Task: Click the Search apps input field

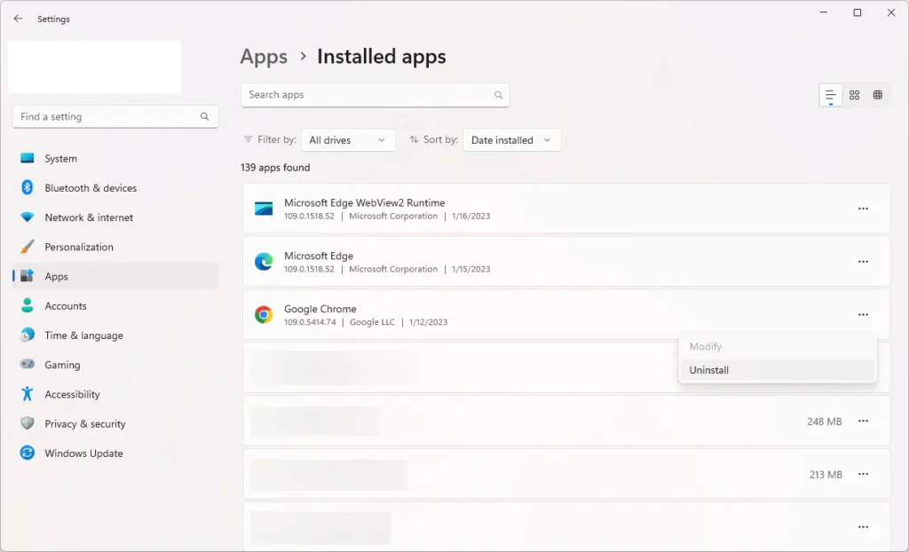Action: tap(368, 95)
